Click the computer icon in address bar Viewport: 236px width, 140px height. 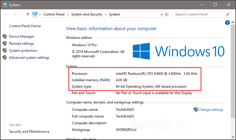pyautogui.click(x=35, y=14)
